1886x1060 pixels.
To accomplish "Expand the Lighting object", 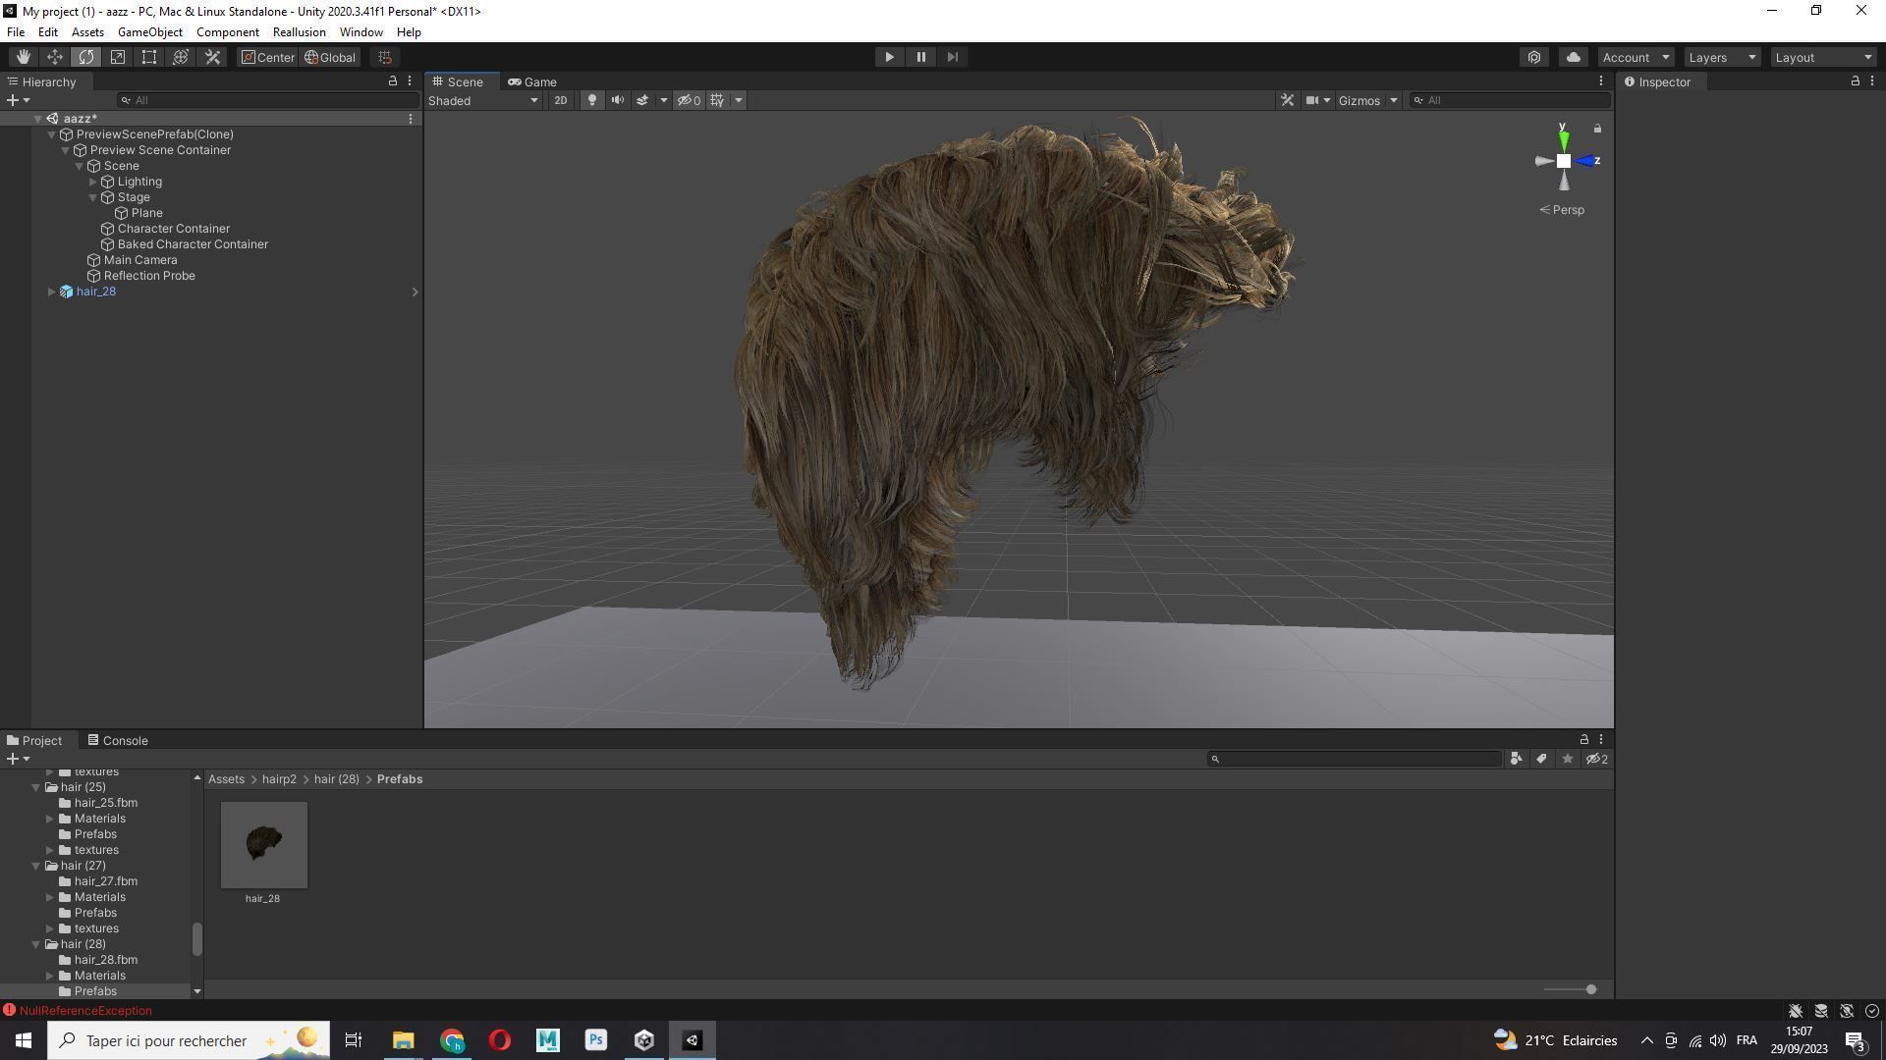I will pyautogui.click(x=92, y=182).
